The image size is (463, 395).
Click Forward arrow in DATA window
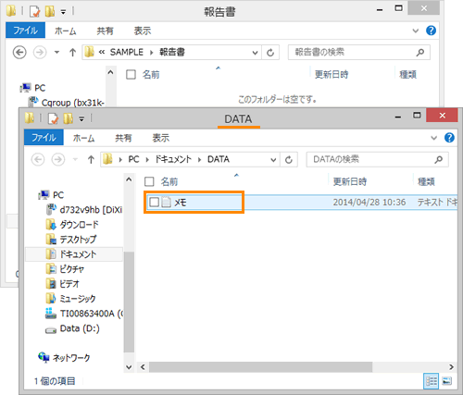tap(58, 159)
